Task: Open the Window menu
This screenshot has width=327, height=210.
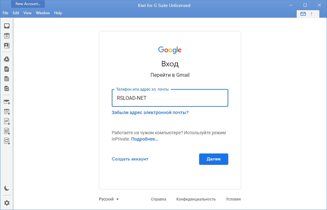Action: [43, 13]
